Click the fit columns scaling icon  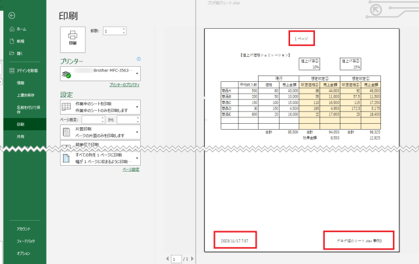(66, 159)
